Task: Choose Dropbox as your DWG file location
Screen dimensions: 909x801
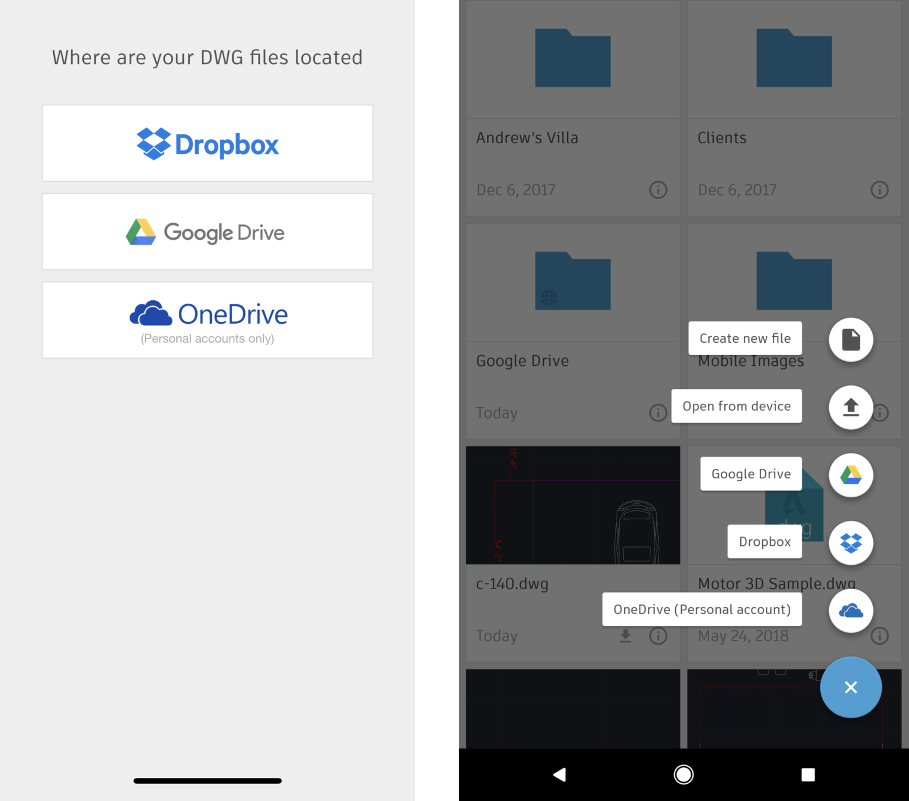Action: click(207, 143)
